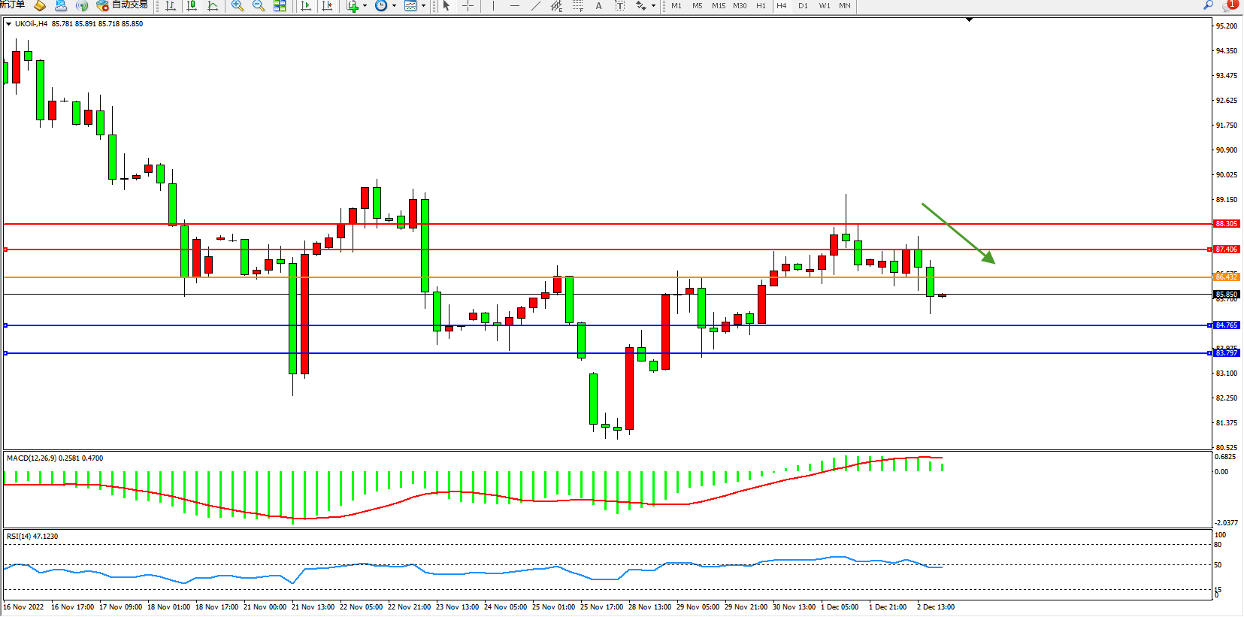Click the Zoom In magnifier icon
1244x617 pixels.
(x=238, y=6)
